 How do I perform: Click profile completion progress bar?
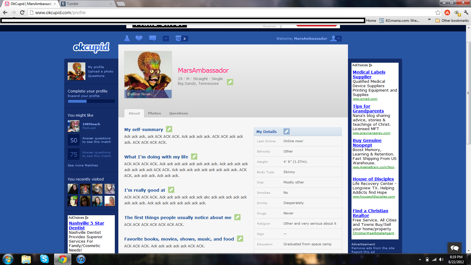[91, 101]
